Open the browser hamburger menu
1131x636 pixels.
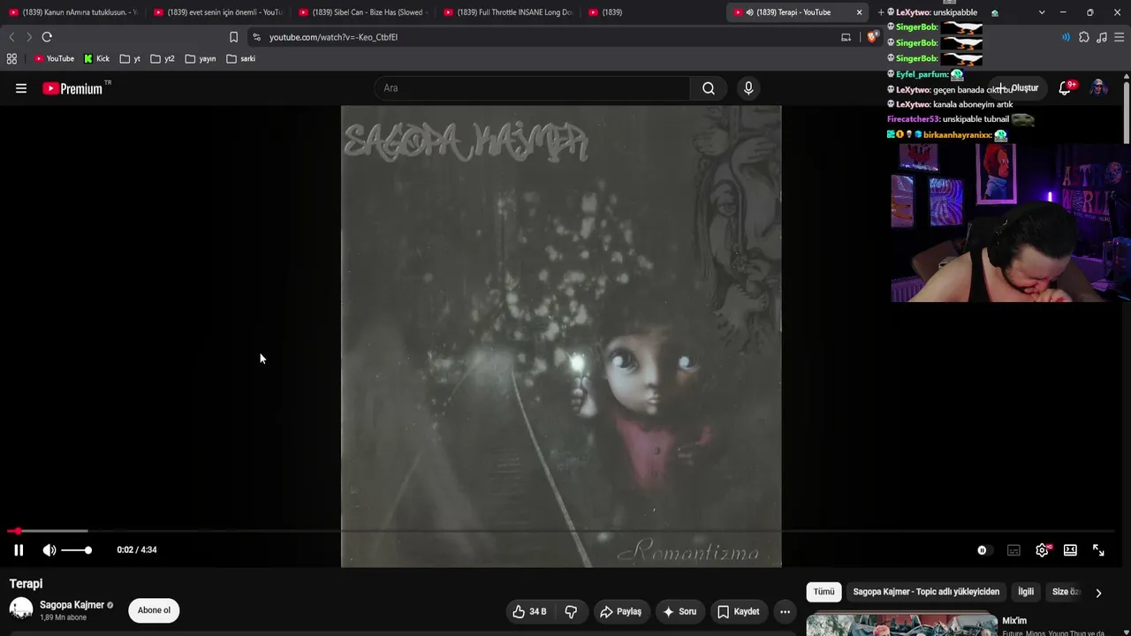click(x=1120, y=37)
